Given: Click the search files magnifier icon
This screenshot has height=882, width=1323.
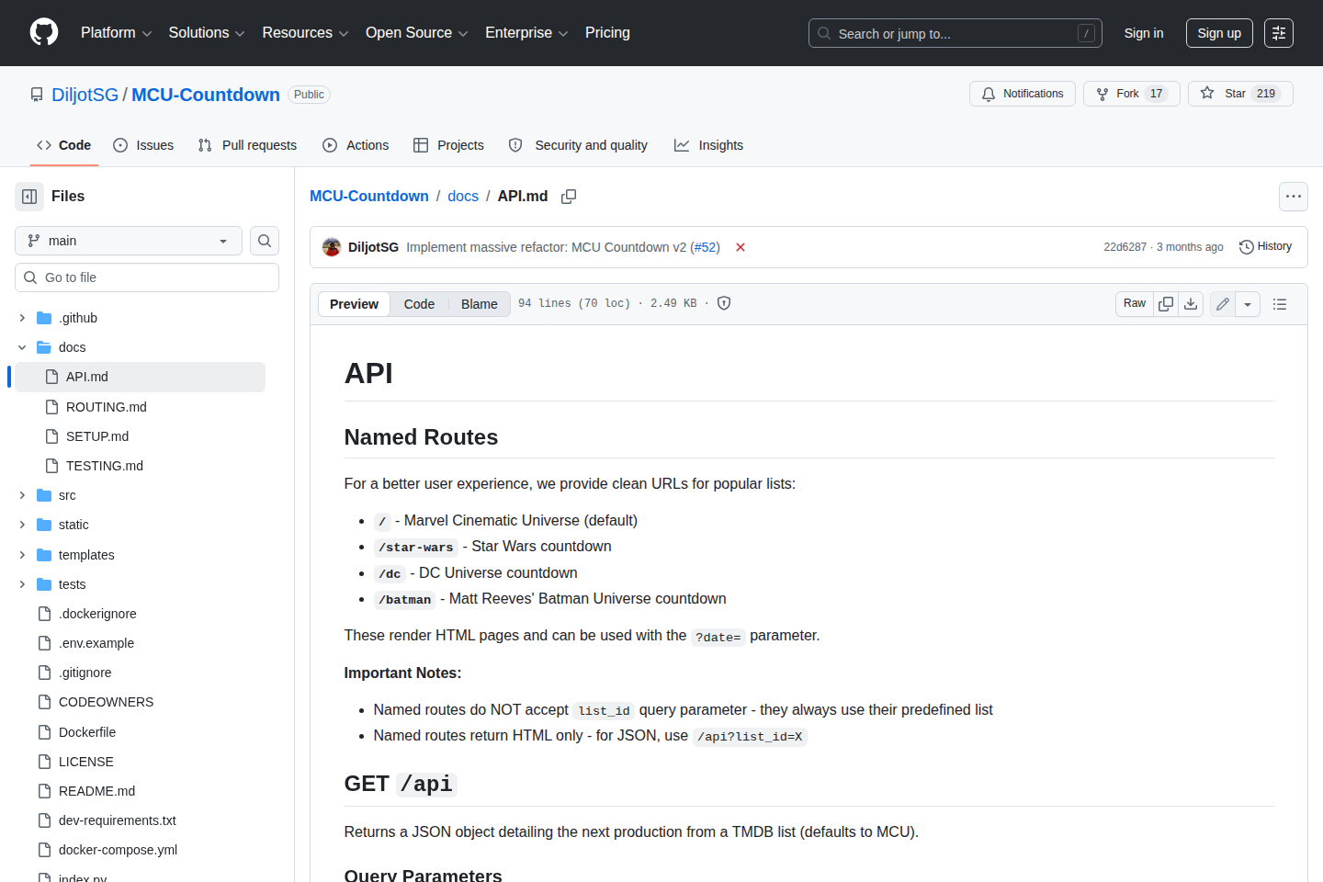Looking at the screenshot, I should (x=265, y=241).
